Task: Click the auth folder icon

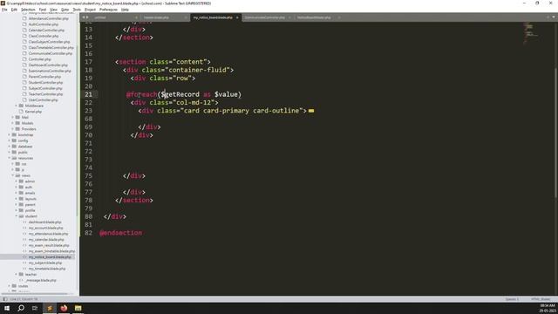Action: pos(21,188)
